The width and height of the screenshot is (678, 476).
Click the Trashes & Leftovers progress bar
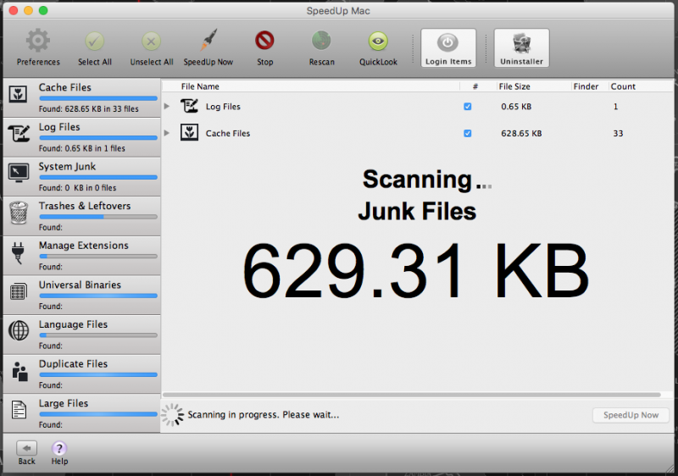(98, 217)
